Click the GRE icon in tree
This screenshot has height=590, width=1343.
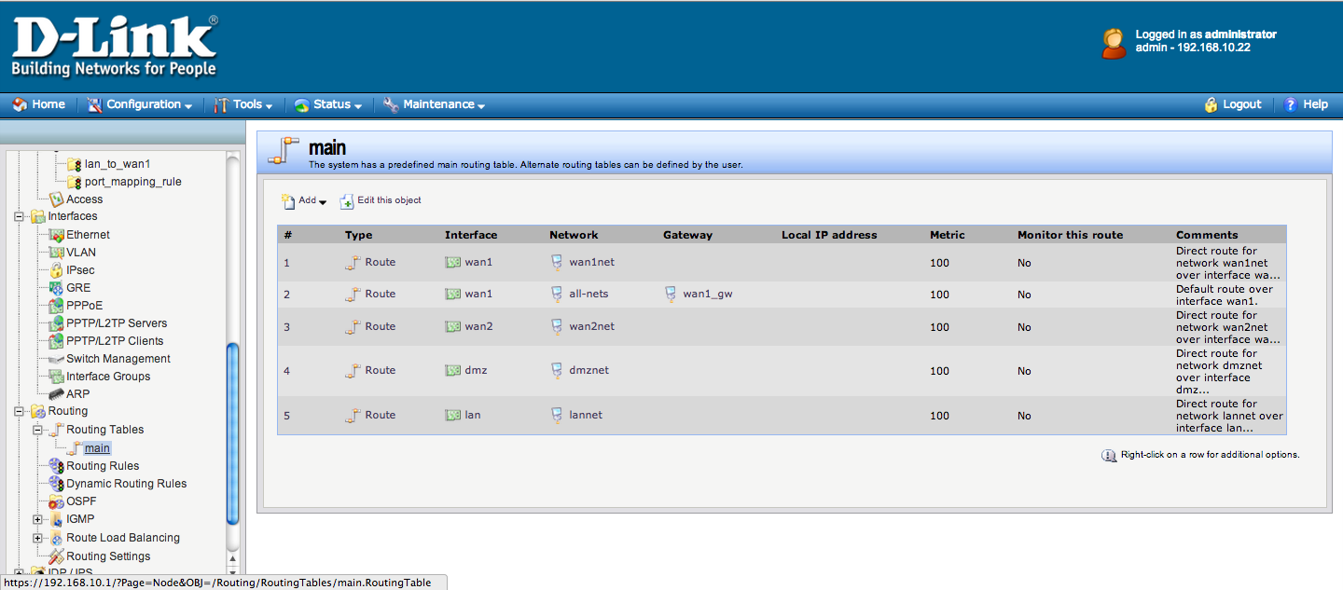pos(56,288)
